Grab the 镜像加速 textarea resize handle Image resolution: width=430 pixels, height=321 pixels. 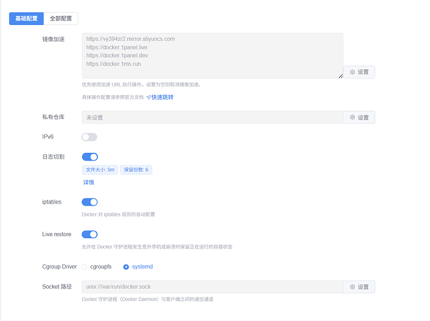340,76
